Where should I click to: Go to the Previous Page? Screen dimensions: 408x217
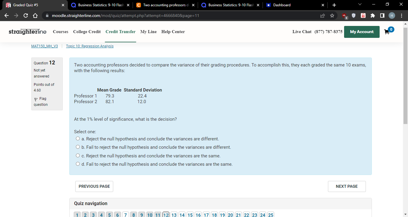pyautogui.click(x=94, y=186)
